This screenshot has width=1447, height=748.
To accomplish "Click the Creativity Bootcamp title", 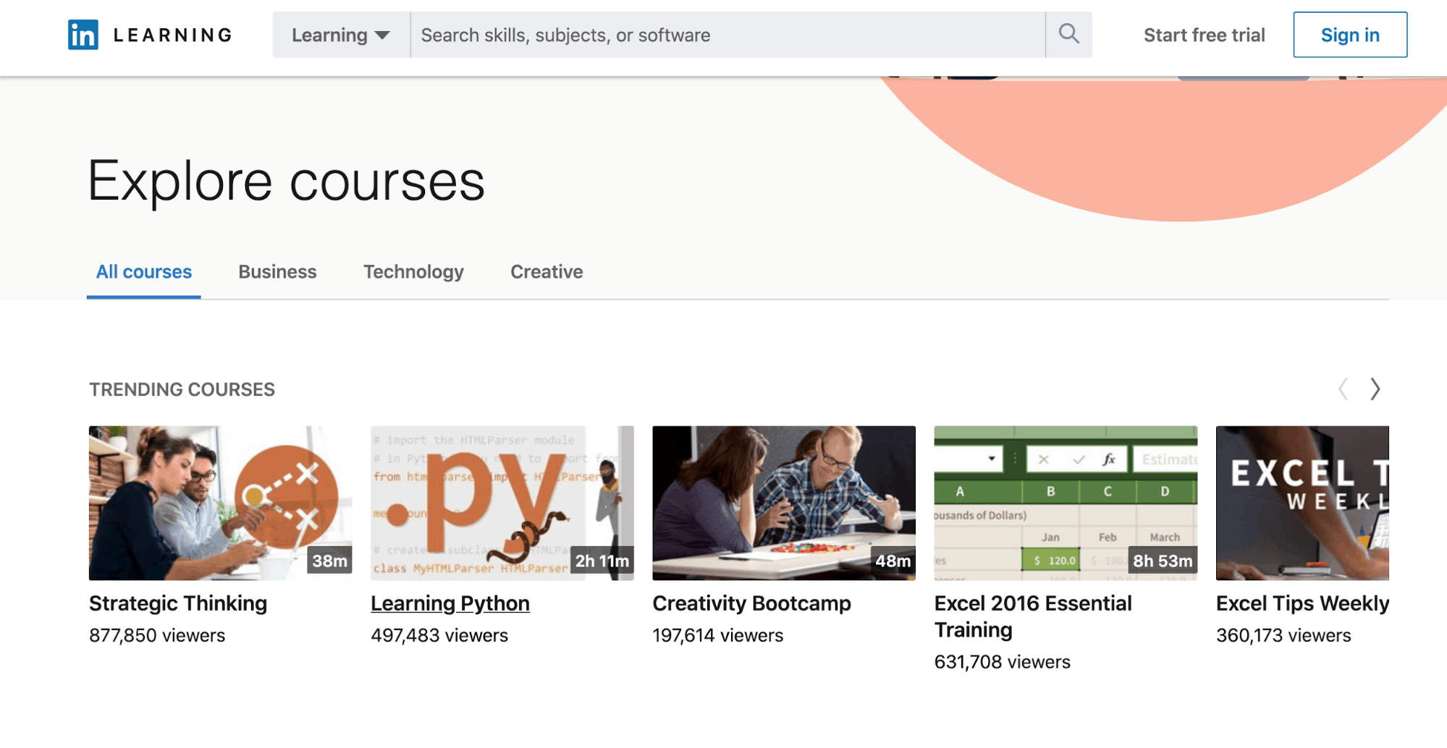I will (751, 603).
